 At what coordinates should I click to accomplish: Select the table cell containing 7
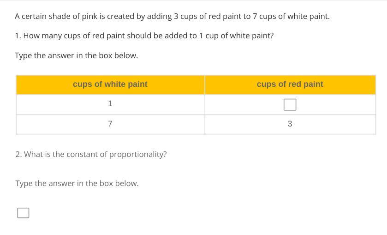coord(110,124)
